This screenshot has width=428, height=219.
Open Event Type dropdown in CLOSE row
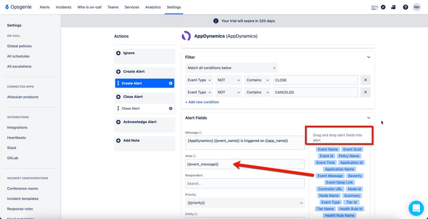199,80
